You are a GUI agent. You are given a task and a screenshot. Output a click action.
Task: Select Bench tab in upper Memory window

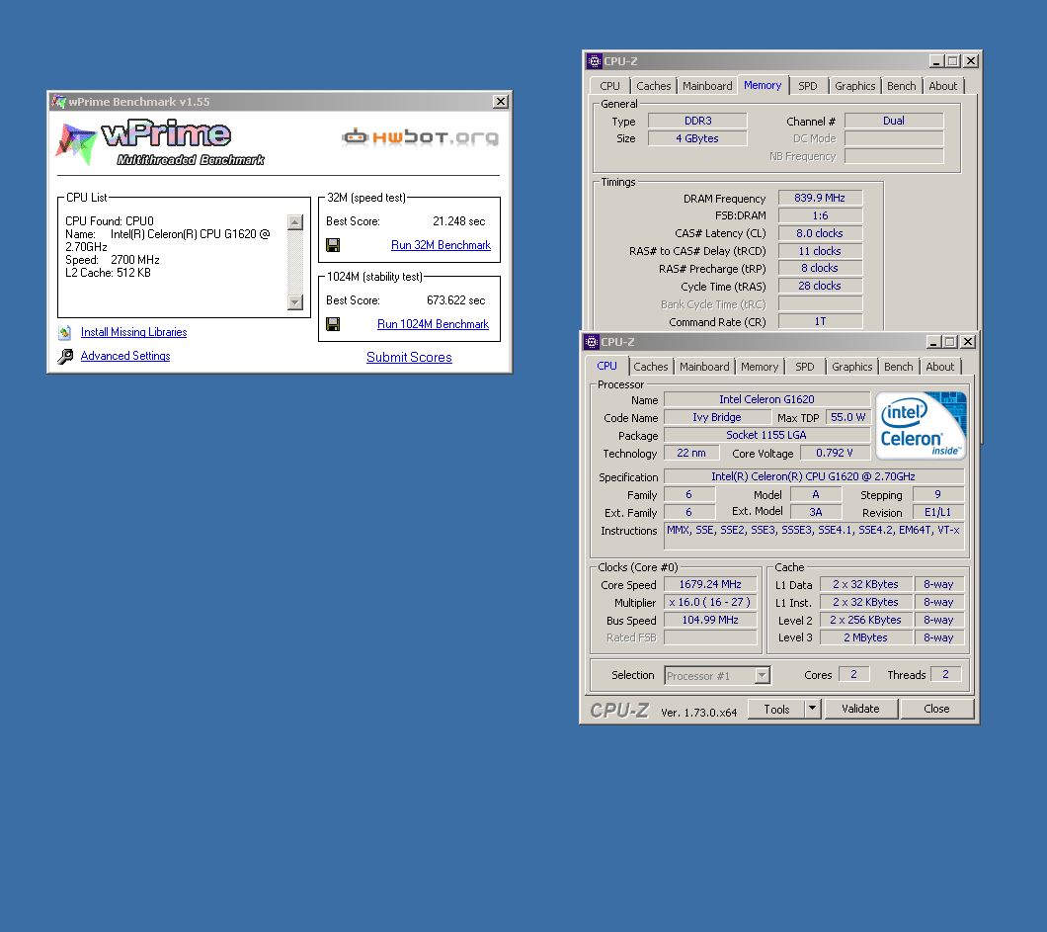click(x=902, y=86)
